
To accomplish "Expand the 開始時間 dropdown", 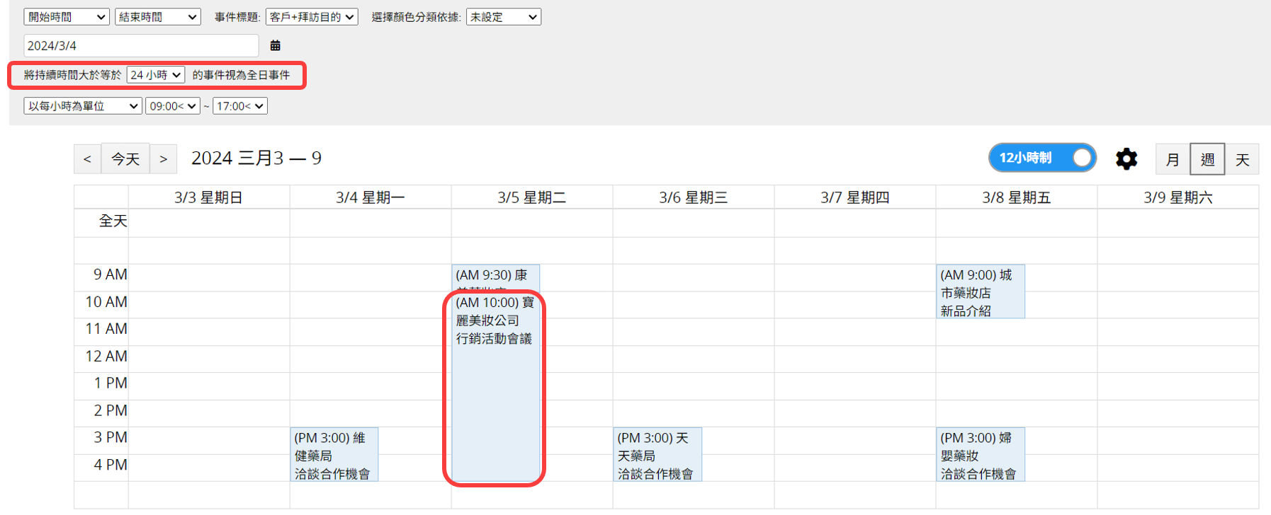I will (66, 17).
